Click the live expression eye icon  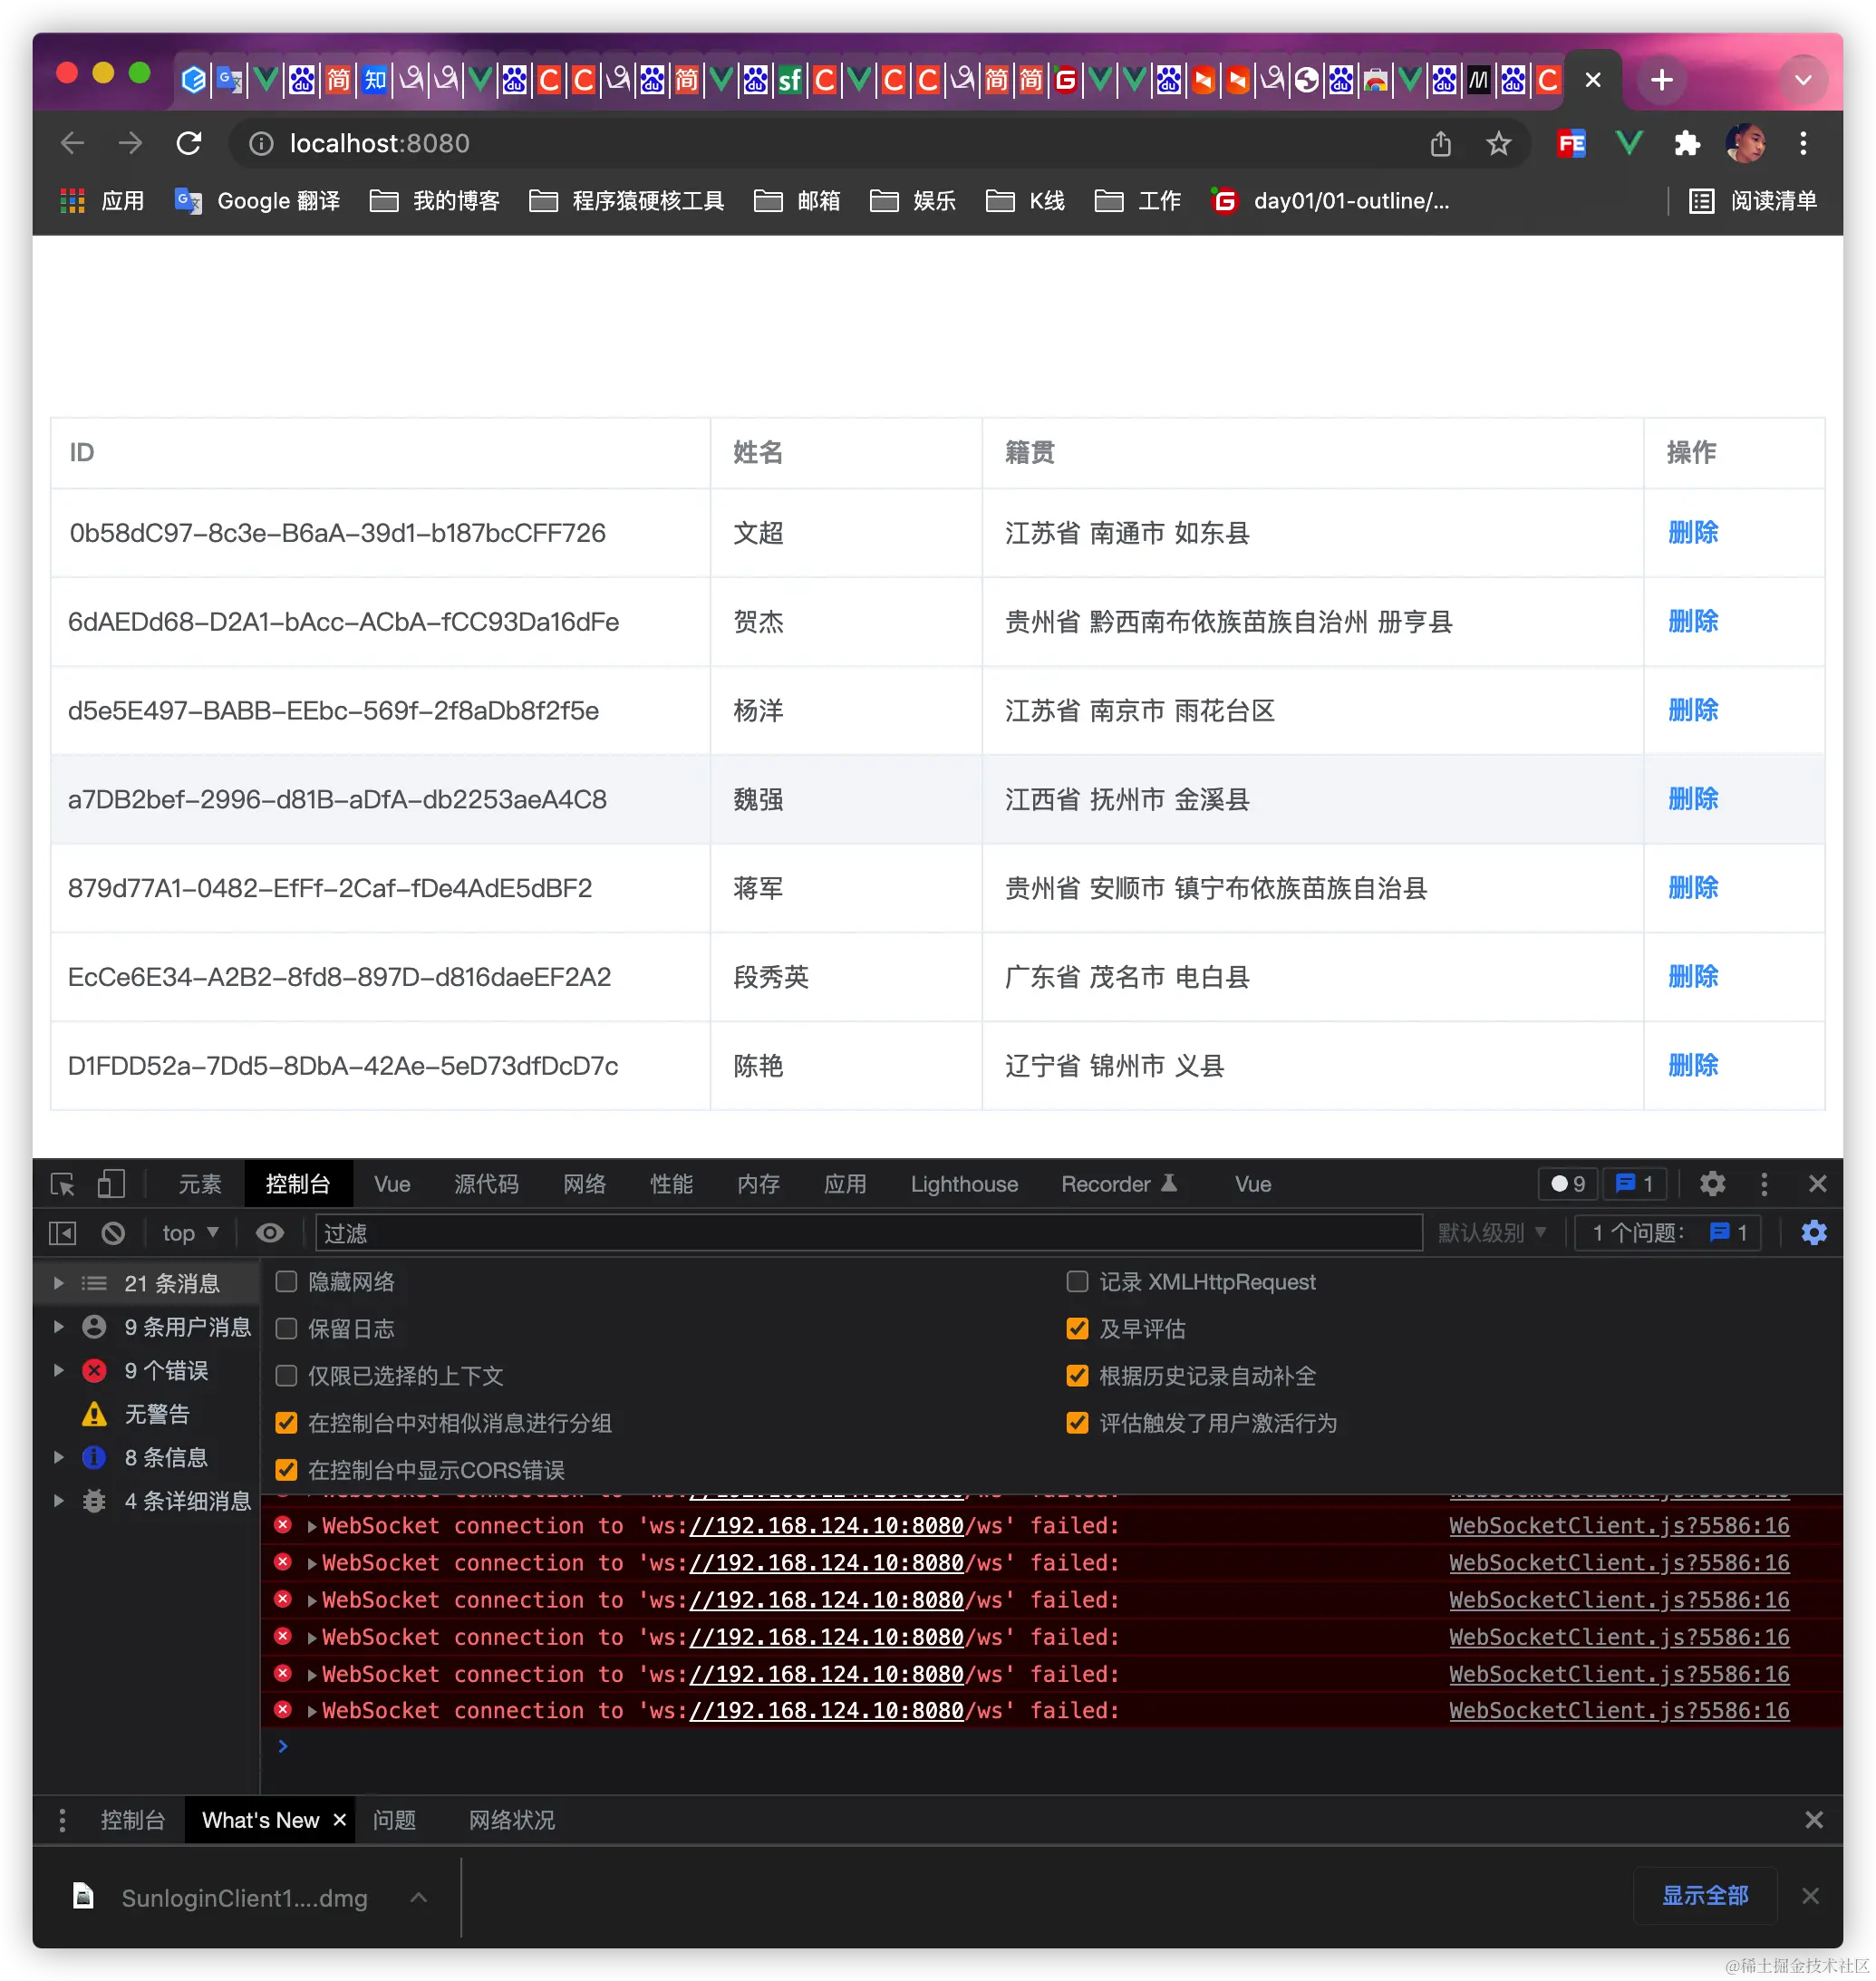tap(269, 1233)
